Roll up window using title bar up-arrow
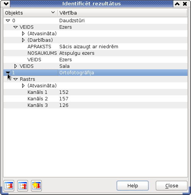The height and width of the screenshot is (195, 191). click(x=177, y=4)
